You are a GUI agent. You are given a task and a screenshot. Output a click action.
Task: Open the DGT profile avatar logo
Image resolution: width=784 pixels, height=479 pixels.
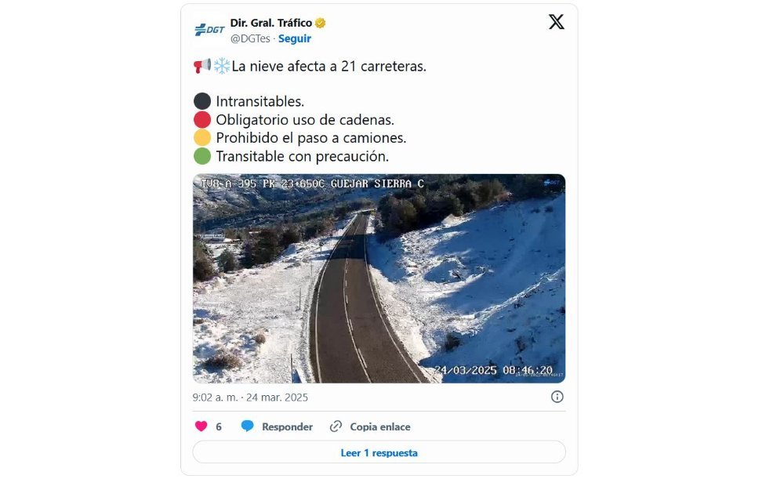[x=209, y=30]
